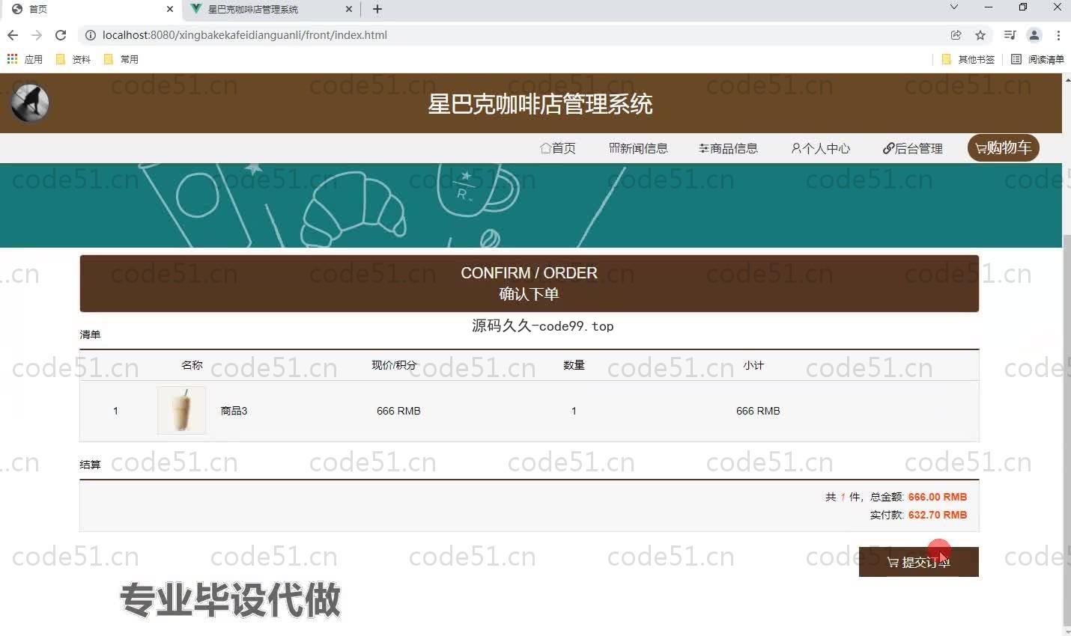This screenshot has width=1071, height=636.
Task: Open 新闻信息 in the navigation
Action: click(639, 148)
